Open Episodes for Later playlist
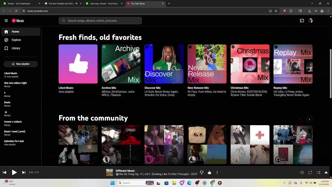This screenshot has height=187, width=332. tap(21, 143)
